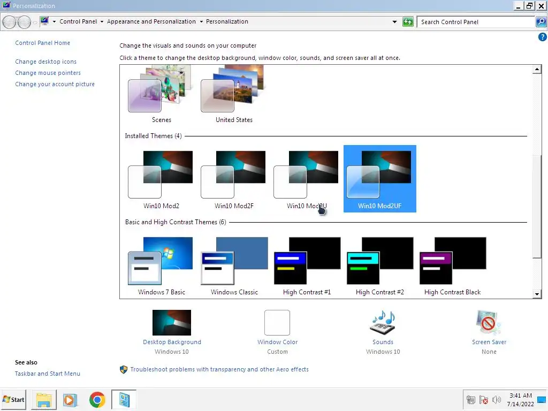Choose the Windows Classic theme
Viewport: 548px width, 411px height.
(234, 265)
